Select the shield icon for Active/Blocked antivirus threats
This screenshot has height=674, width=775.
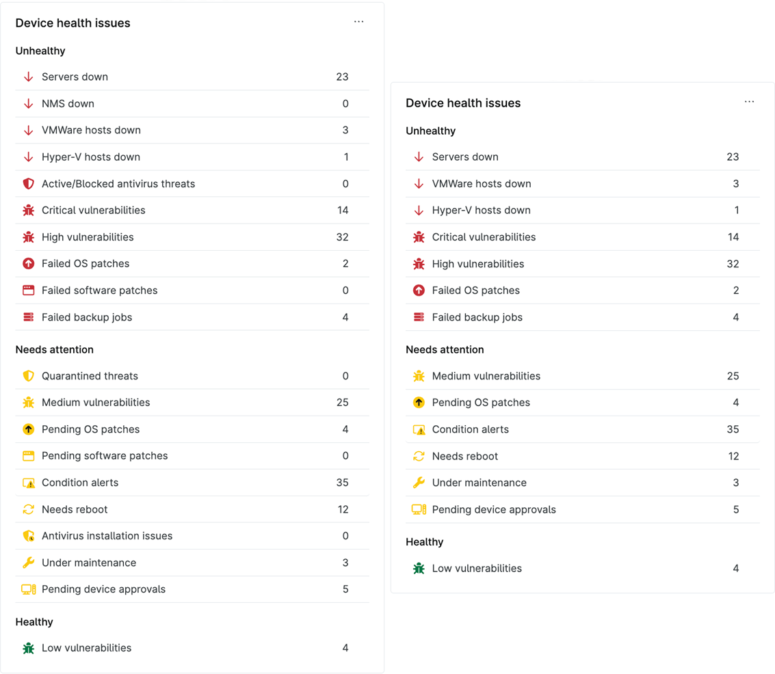pos(28,183)
